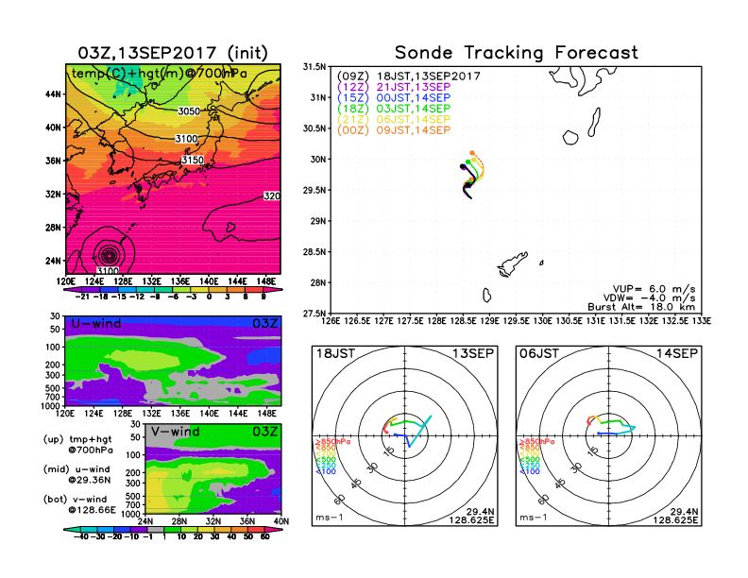Click the "60" ring label in 18JST hodograph
Image resolution: width=748 pixels, height=578 pixels.
point(339,500)
